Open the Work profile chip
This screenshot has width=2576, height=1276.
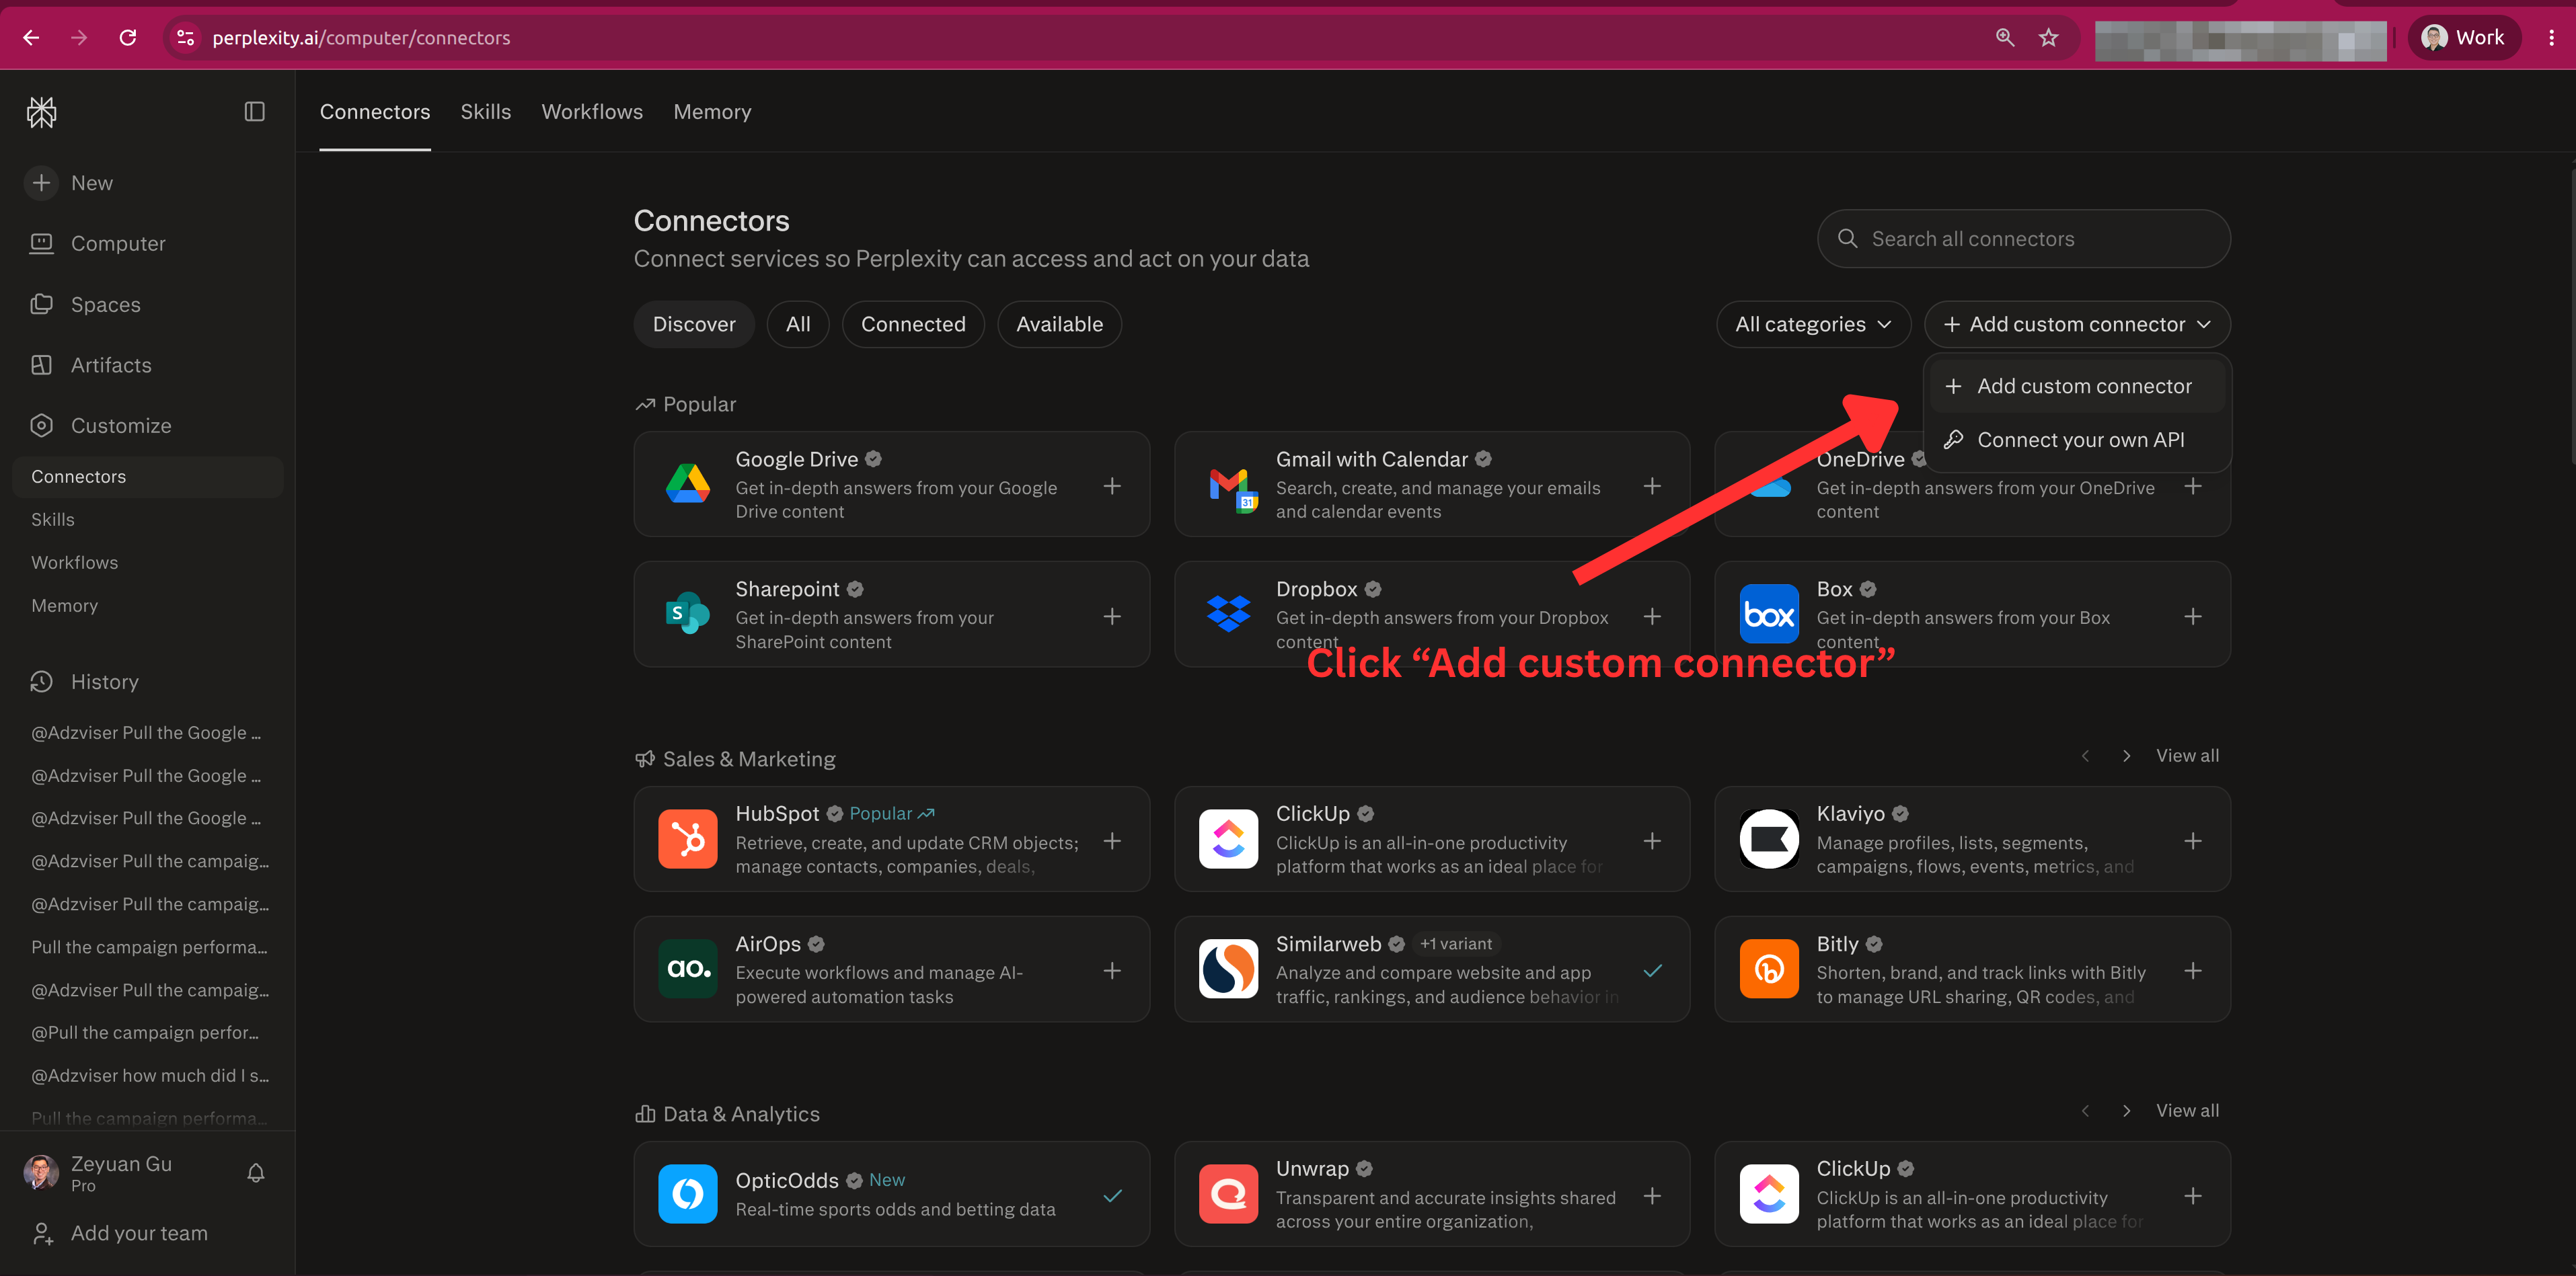(x=2464, y=38)
